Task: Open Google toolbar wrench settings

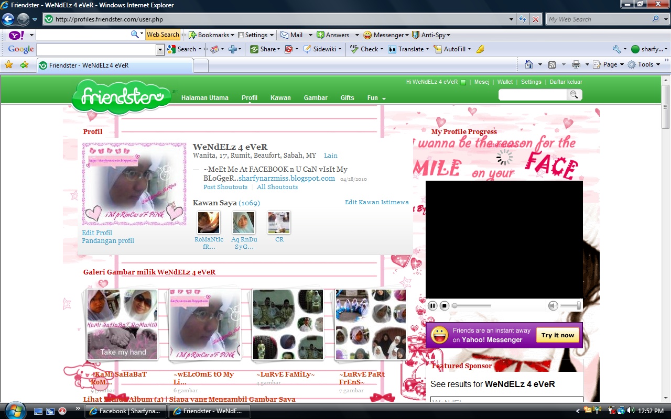Action: pyautogui.click(x=616, y=49)
